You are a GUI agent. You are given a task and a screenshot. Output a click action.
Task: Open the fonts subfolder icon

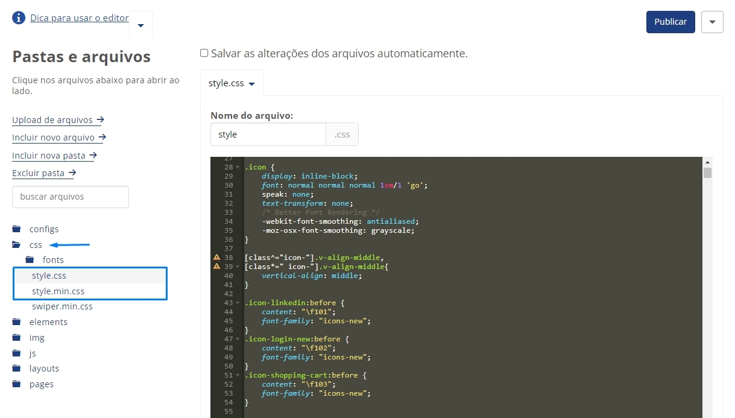[x=30, y=260]
